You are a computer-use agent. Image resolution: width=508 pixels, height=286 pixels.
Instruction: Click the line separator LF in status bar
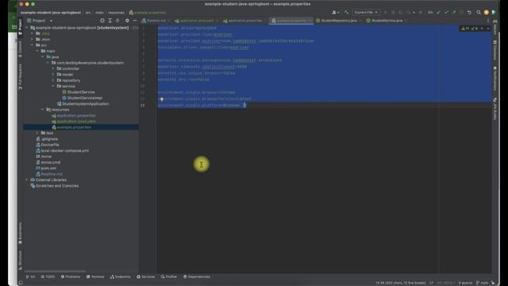tap(431, 283)
